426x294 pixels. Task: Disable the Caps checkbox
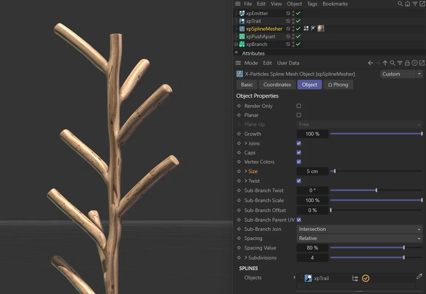(x=299, y=153)
